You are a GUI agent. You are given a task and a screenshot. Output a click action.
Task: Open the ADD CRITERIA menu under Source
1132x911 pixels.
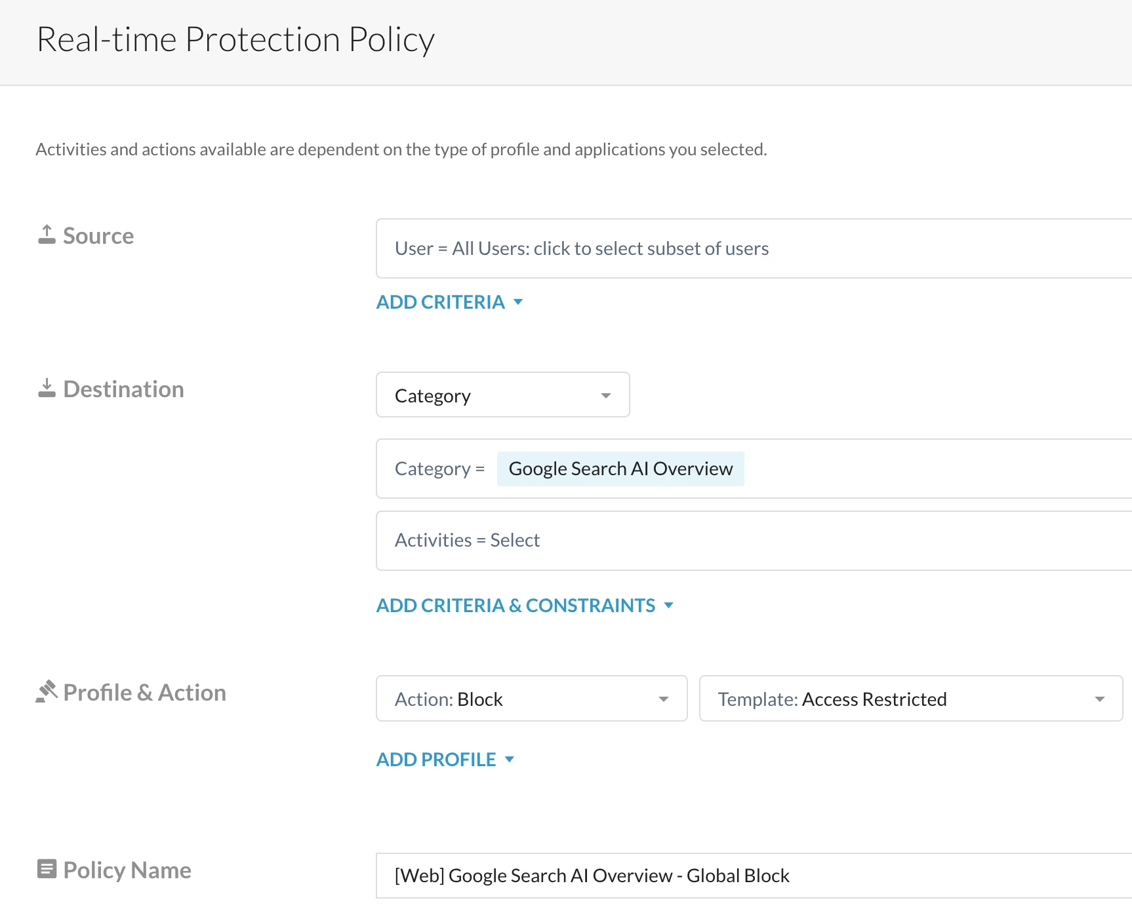(440, 302)
